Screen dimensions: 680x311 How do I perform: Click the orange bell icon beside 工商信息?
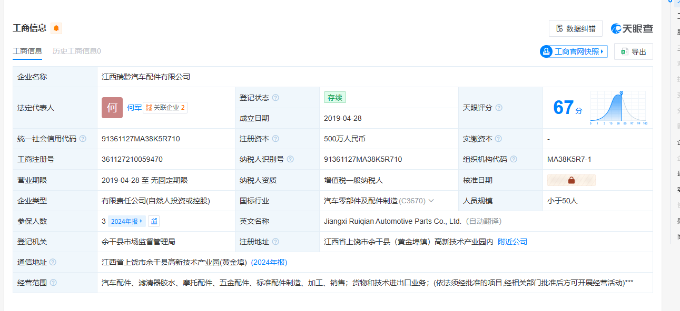tap(56, 28)
